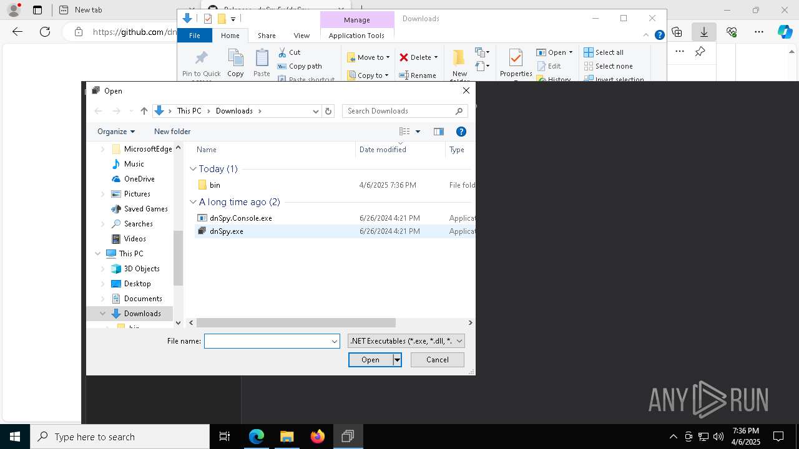Go up one folder level
The width and height of the screenshot is (799, 449).
[x=144, y=111]
